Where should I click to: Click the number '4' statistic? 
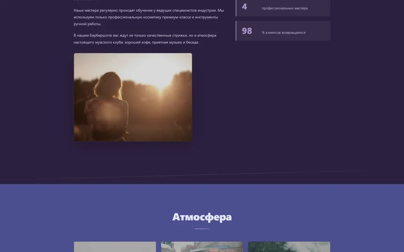[x=244, y=7]
